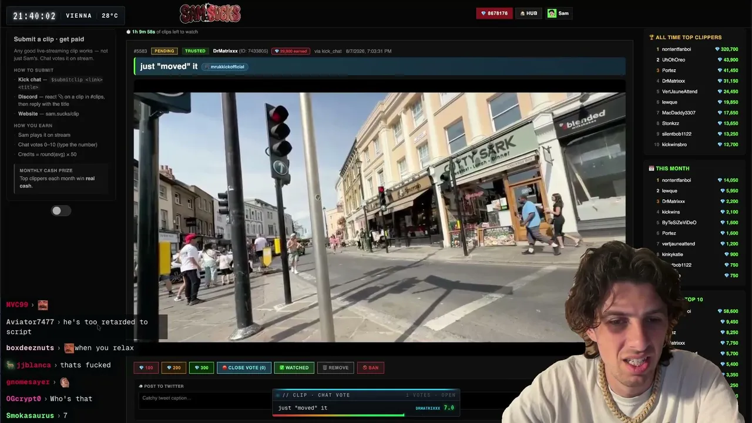Image resolution: width=752 pixels, height=423 pixels.
Task: Click diamond icon next to 320,700
Action: pyautogui.click(x=717, y=49)
